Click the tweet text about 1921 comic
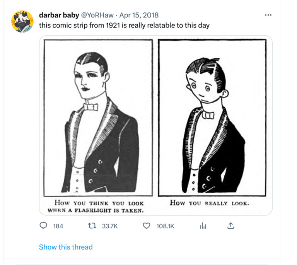Screen dimensions: 297x265 click(x=124, y=26)
